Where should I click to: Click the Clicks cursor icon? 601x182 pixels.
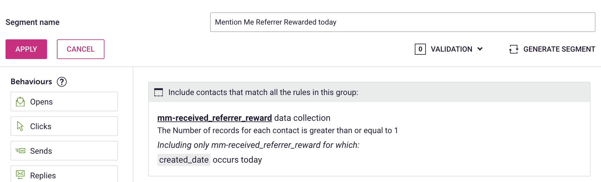click(x=20, y=126)
